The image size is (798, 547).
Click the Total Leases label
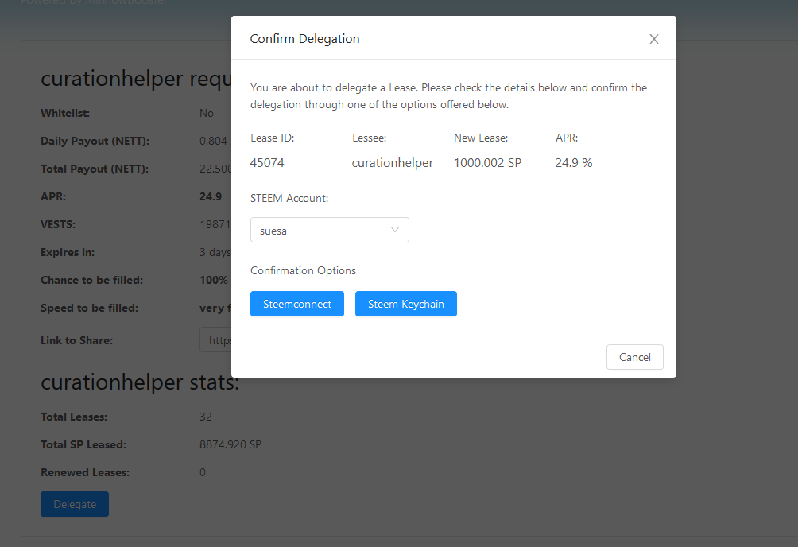[74, 417]
